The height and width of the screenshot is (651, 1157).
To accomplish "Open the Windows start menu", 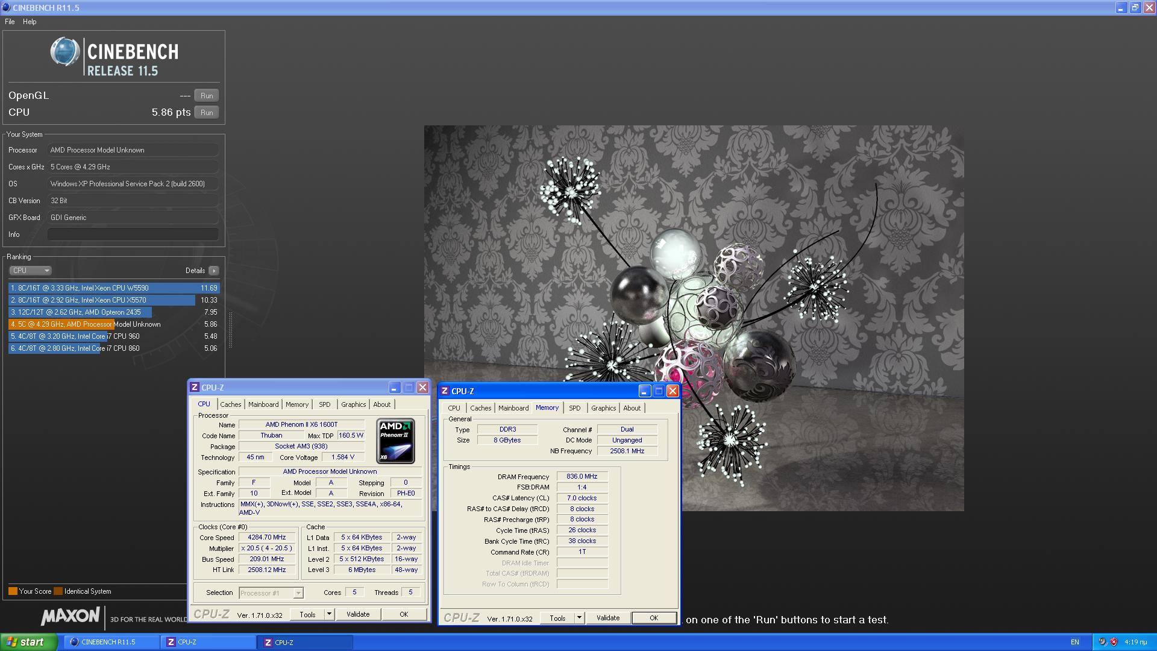I will pyautogui.click(x=29, y=643).
